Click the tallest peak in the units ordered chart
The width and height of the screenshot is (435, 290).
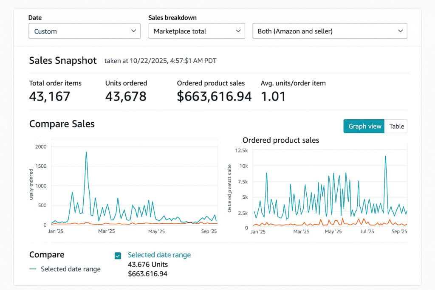coord(86,152)
